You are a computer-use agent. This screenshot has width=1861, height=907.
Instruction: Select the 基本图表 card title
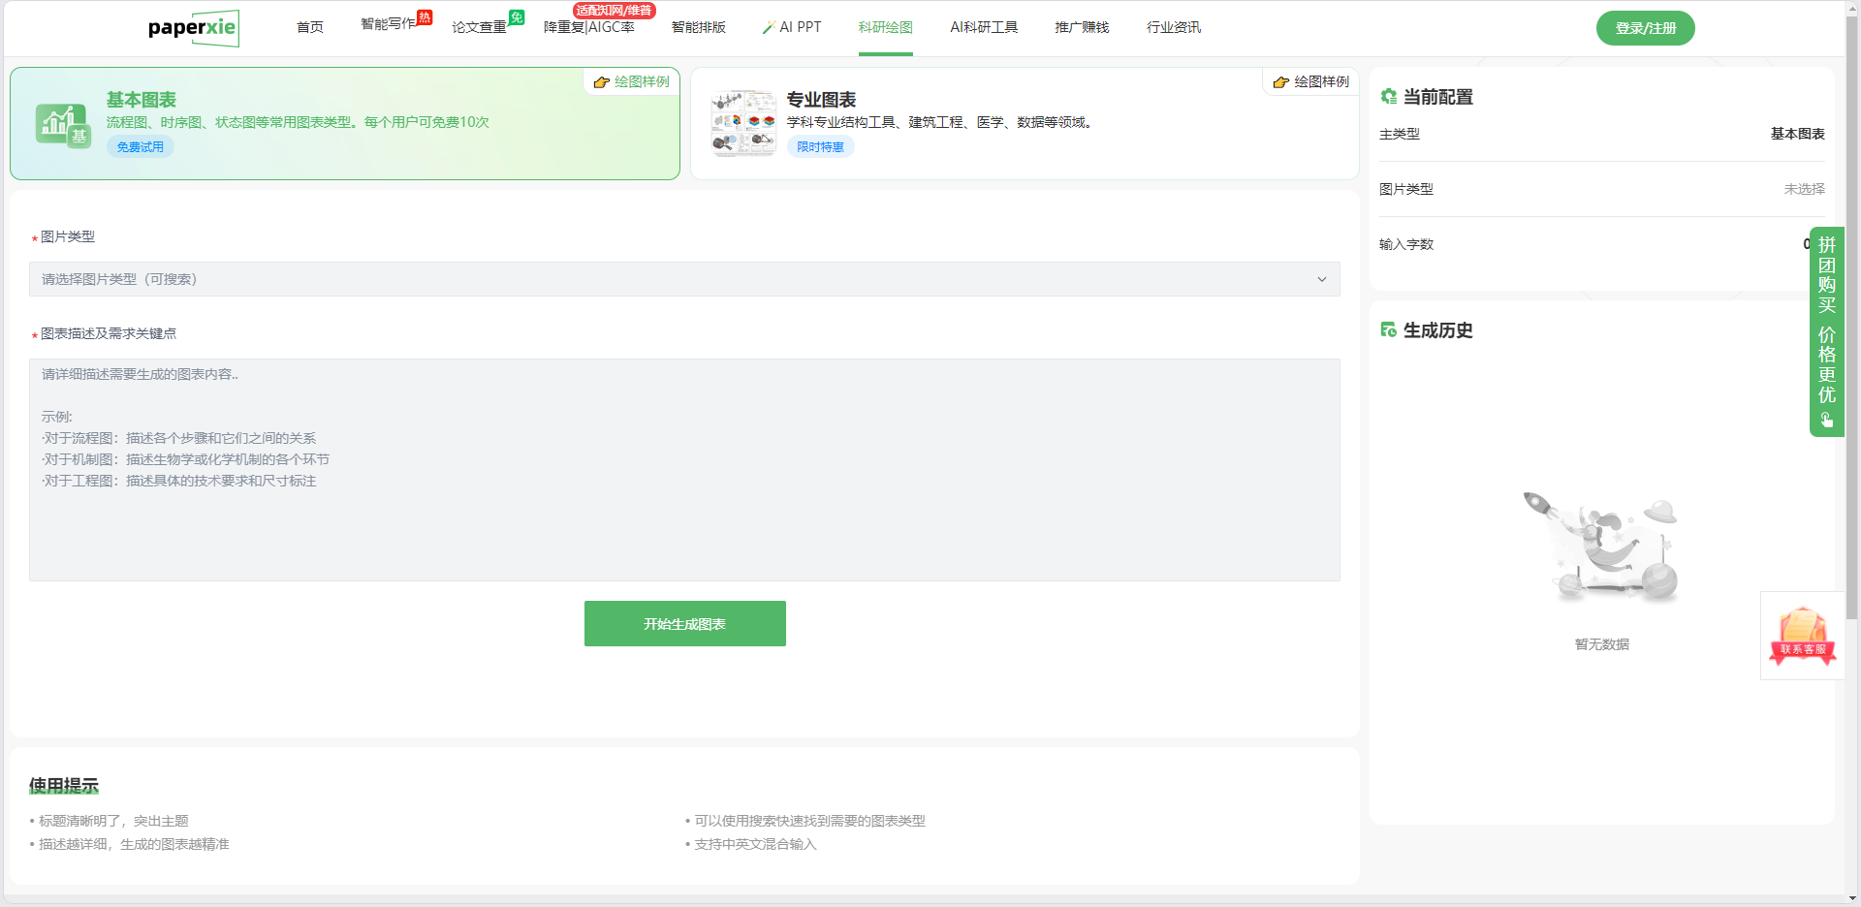(142, 100)
